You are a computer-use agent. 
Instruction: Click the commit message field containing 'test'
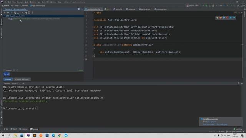[43, 74]
